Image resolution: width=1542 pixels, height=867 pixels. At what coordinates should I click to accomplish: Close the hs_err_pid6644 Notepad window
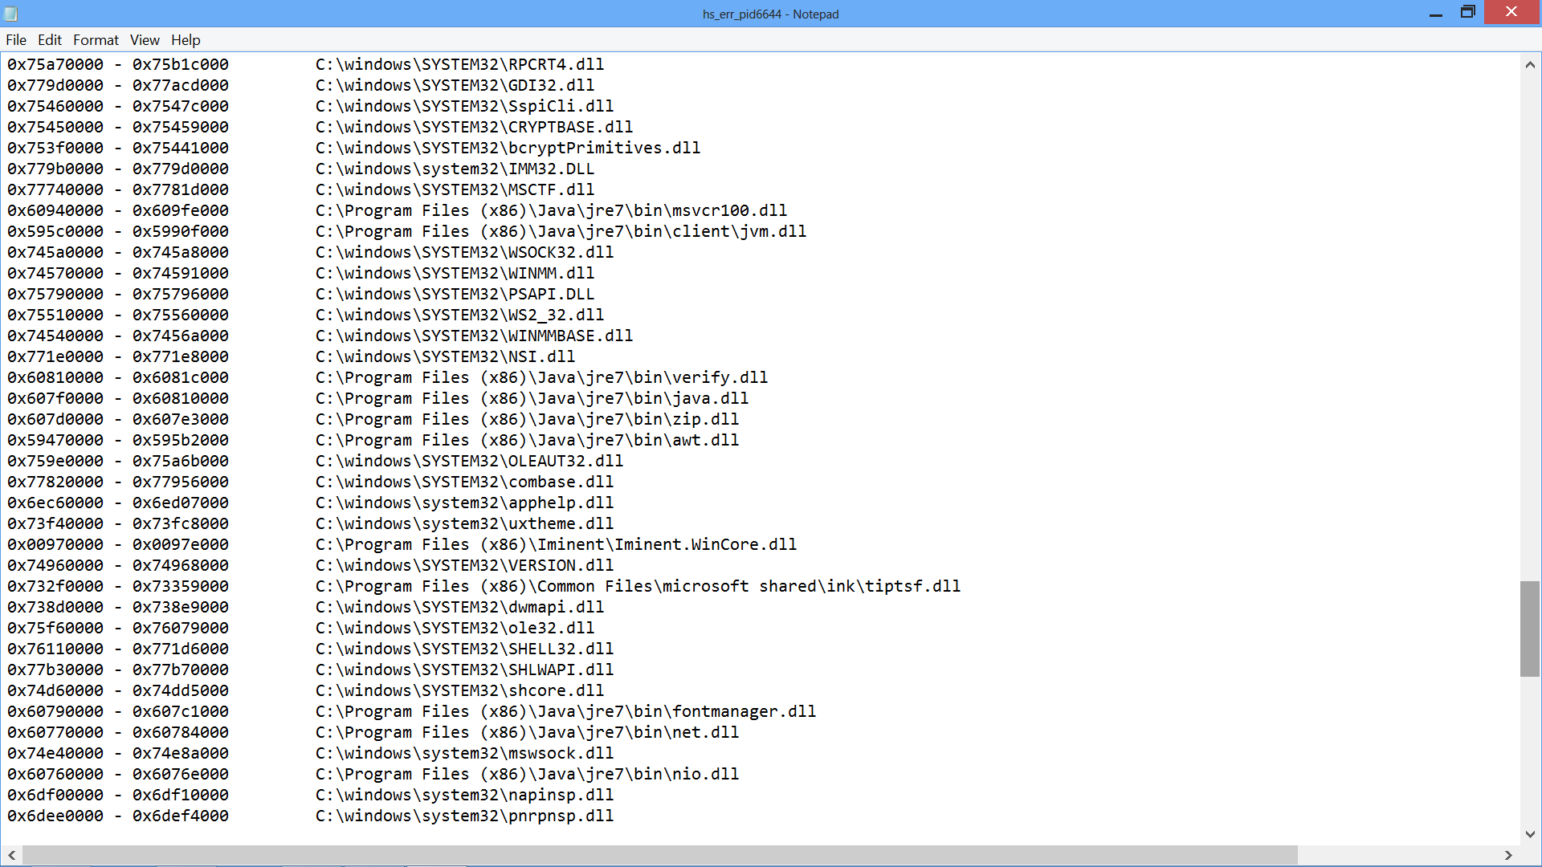pyautogui.click(x=1511, y=12)
